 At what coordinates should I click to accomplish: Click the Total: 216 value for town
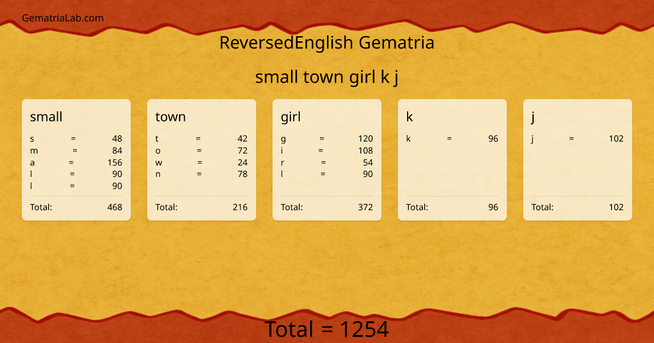click(240, 207)
